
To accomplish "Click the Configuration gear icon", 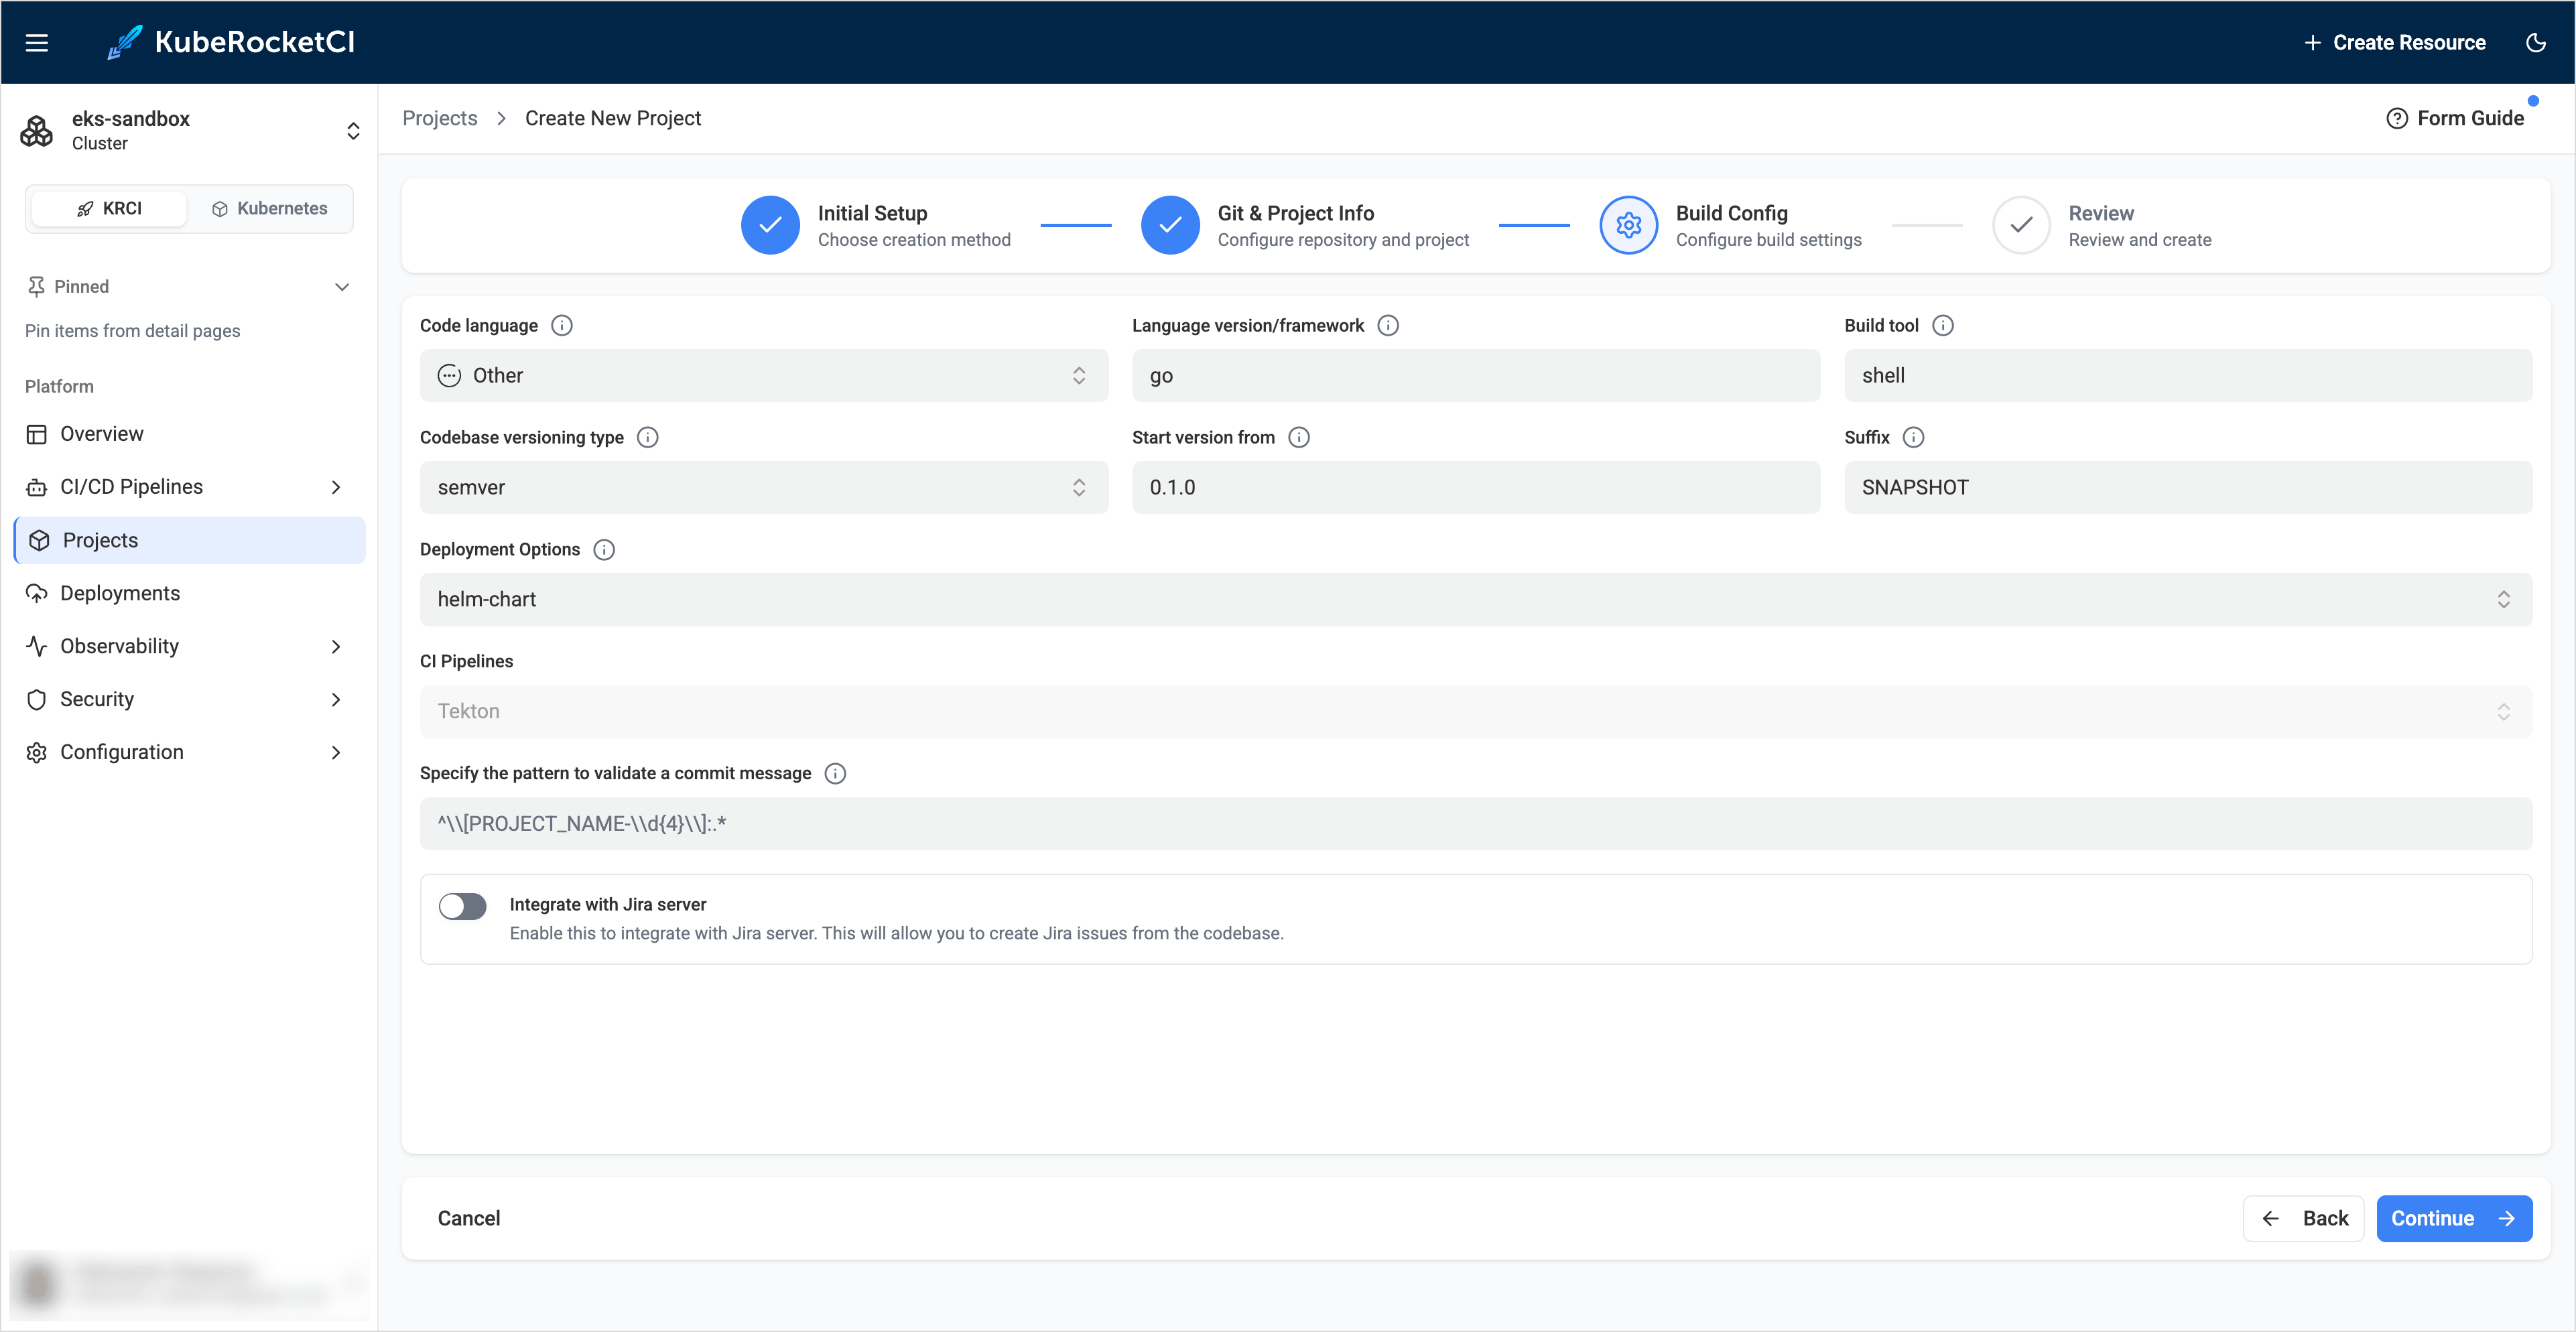I will [37, 752].
